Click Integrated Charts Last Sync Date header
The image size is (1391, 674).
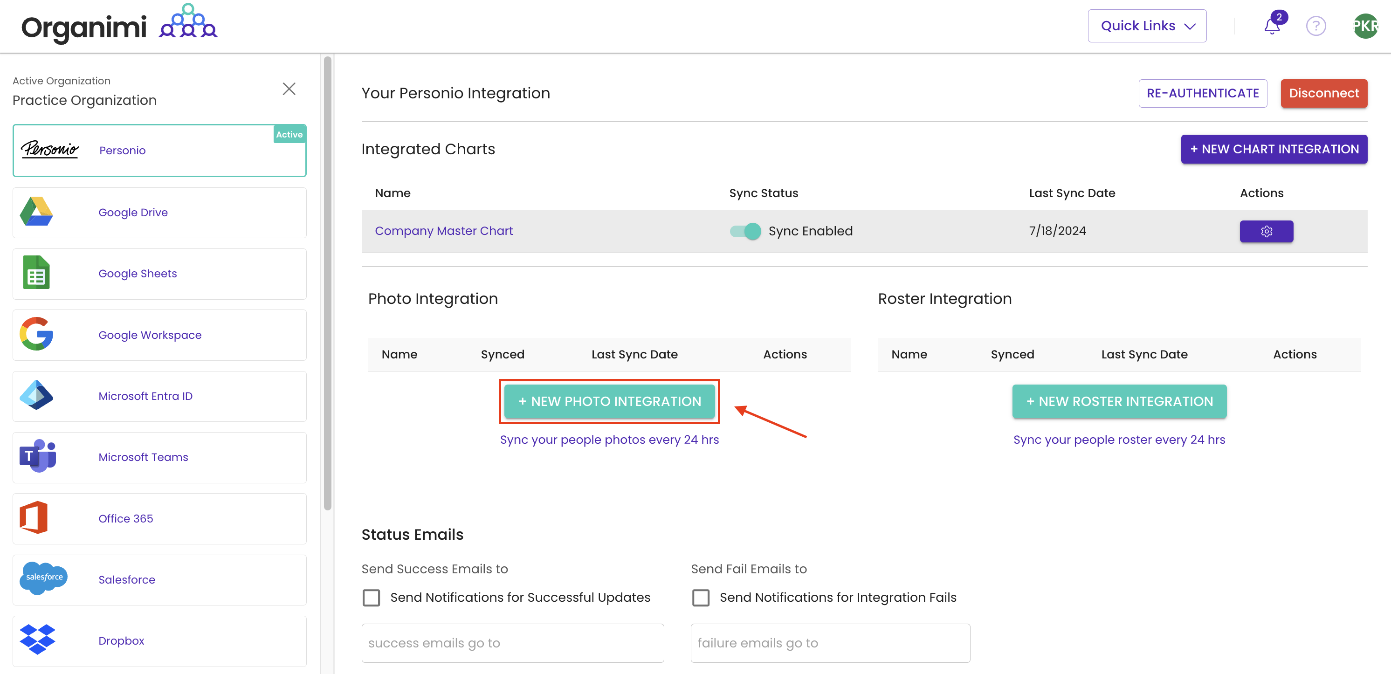pos(1071,193)
